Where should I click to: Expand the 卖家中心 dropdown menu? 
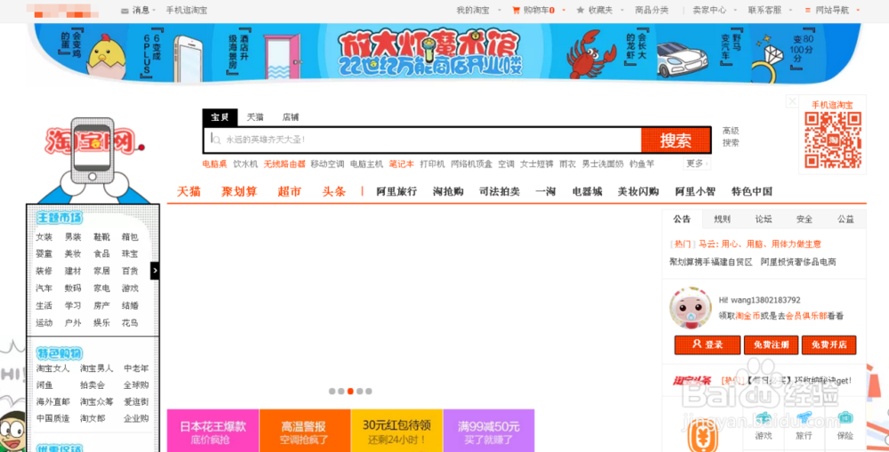[x=735, y=10]
